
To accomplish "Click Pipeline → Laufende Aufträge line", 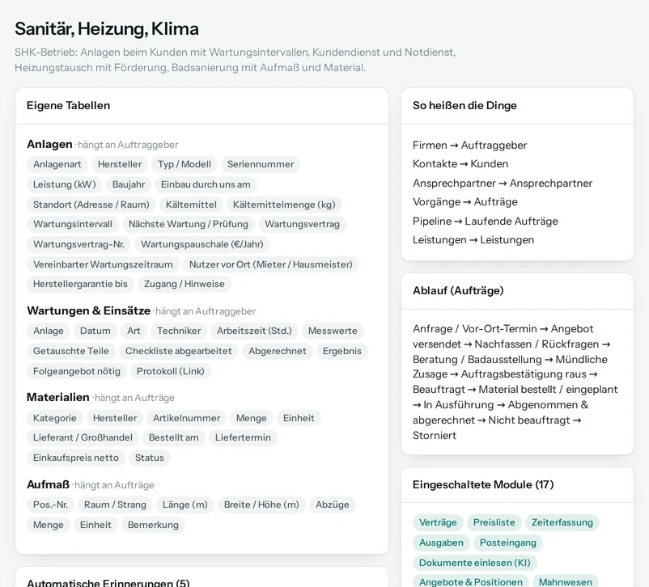I will click(x=485, y=222).
